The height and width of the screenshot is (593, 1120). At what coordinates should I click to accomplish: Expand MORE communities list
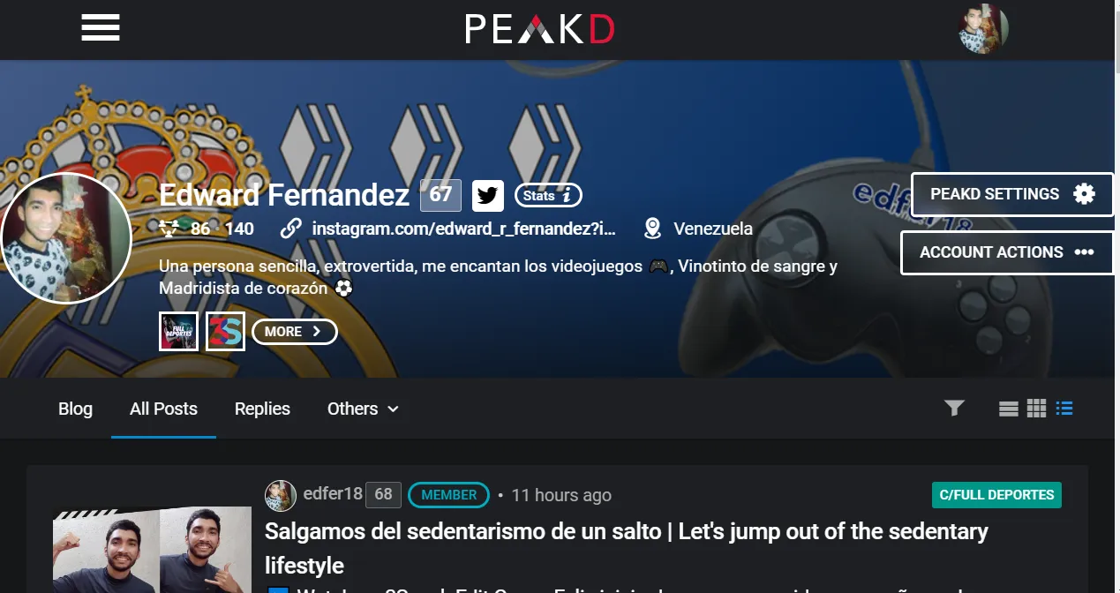[294, 332]
